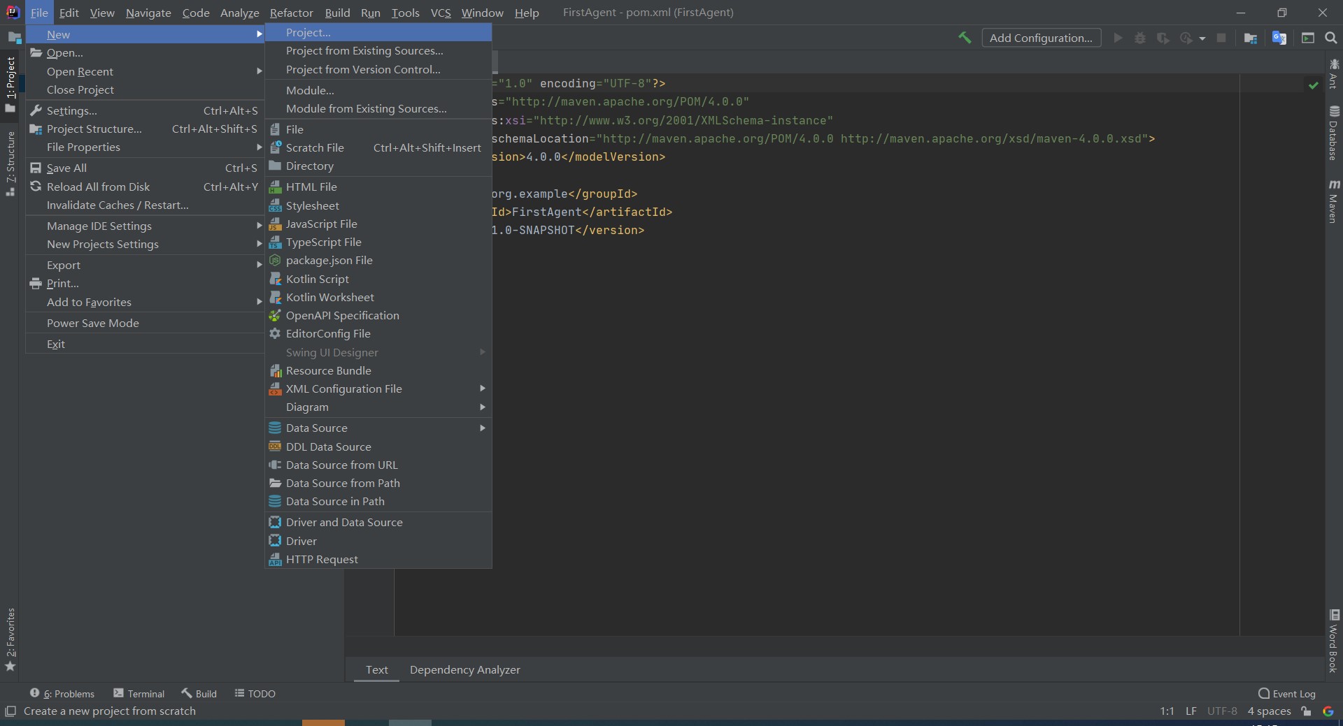
Task: Choose Close Project in File menu
Action: (145, 89)
